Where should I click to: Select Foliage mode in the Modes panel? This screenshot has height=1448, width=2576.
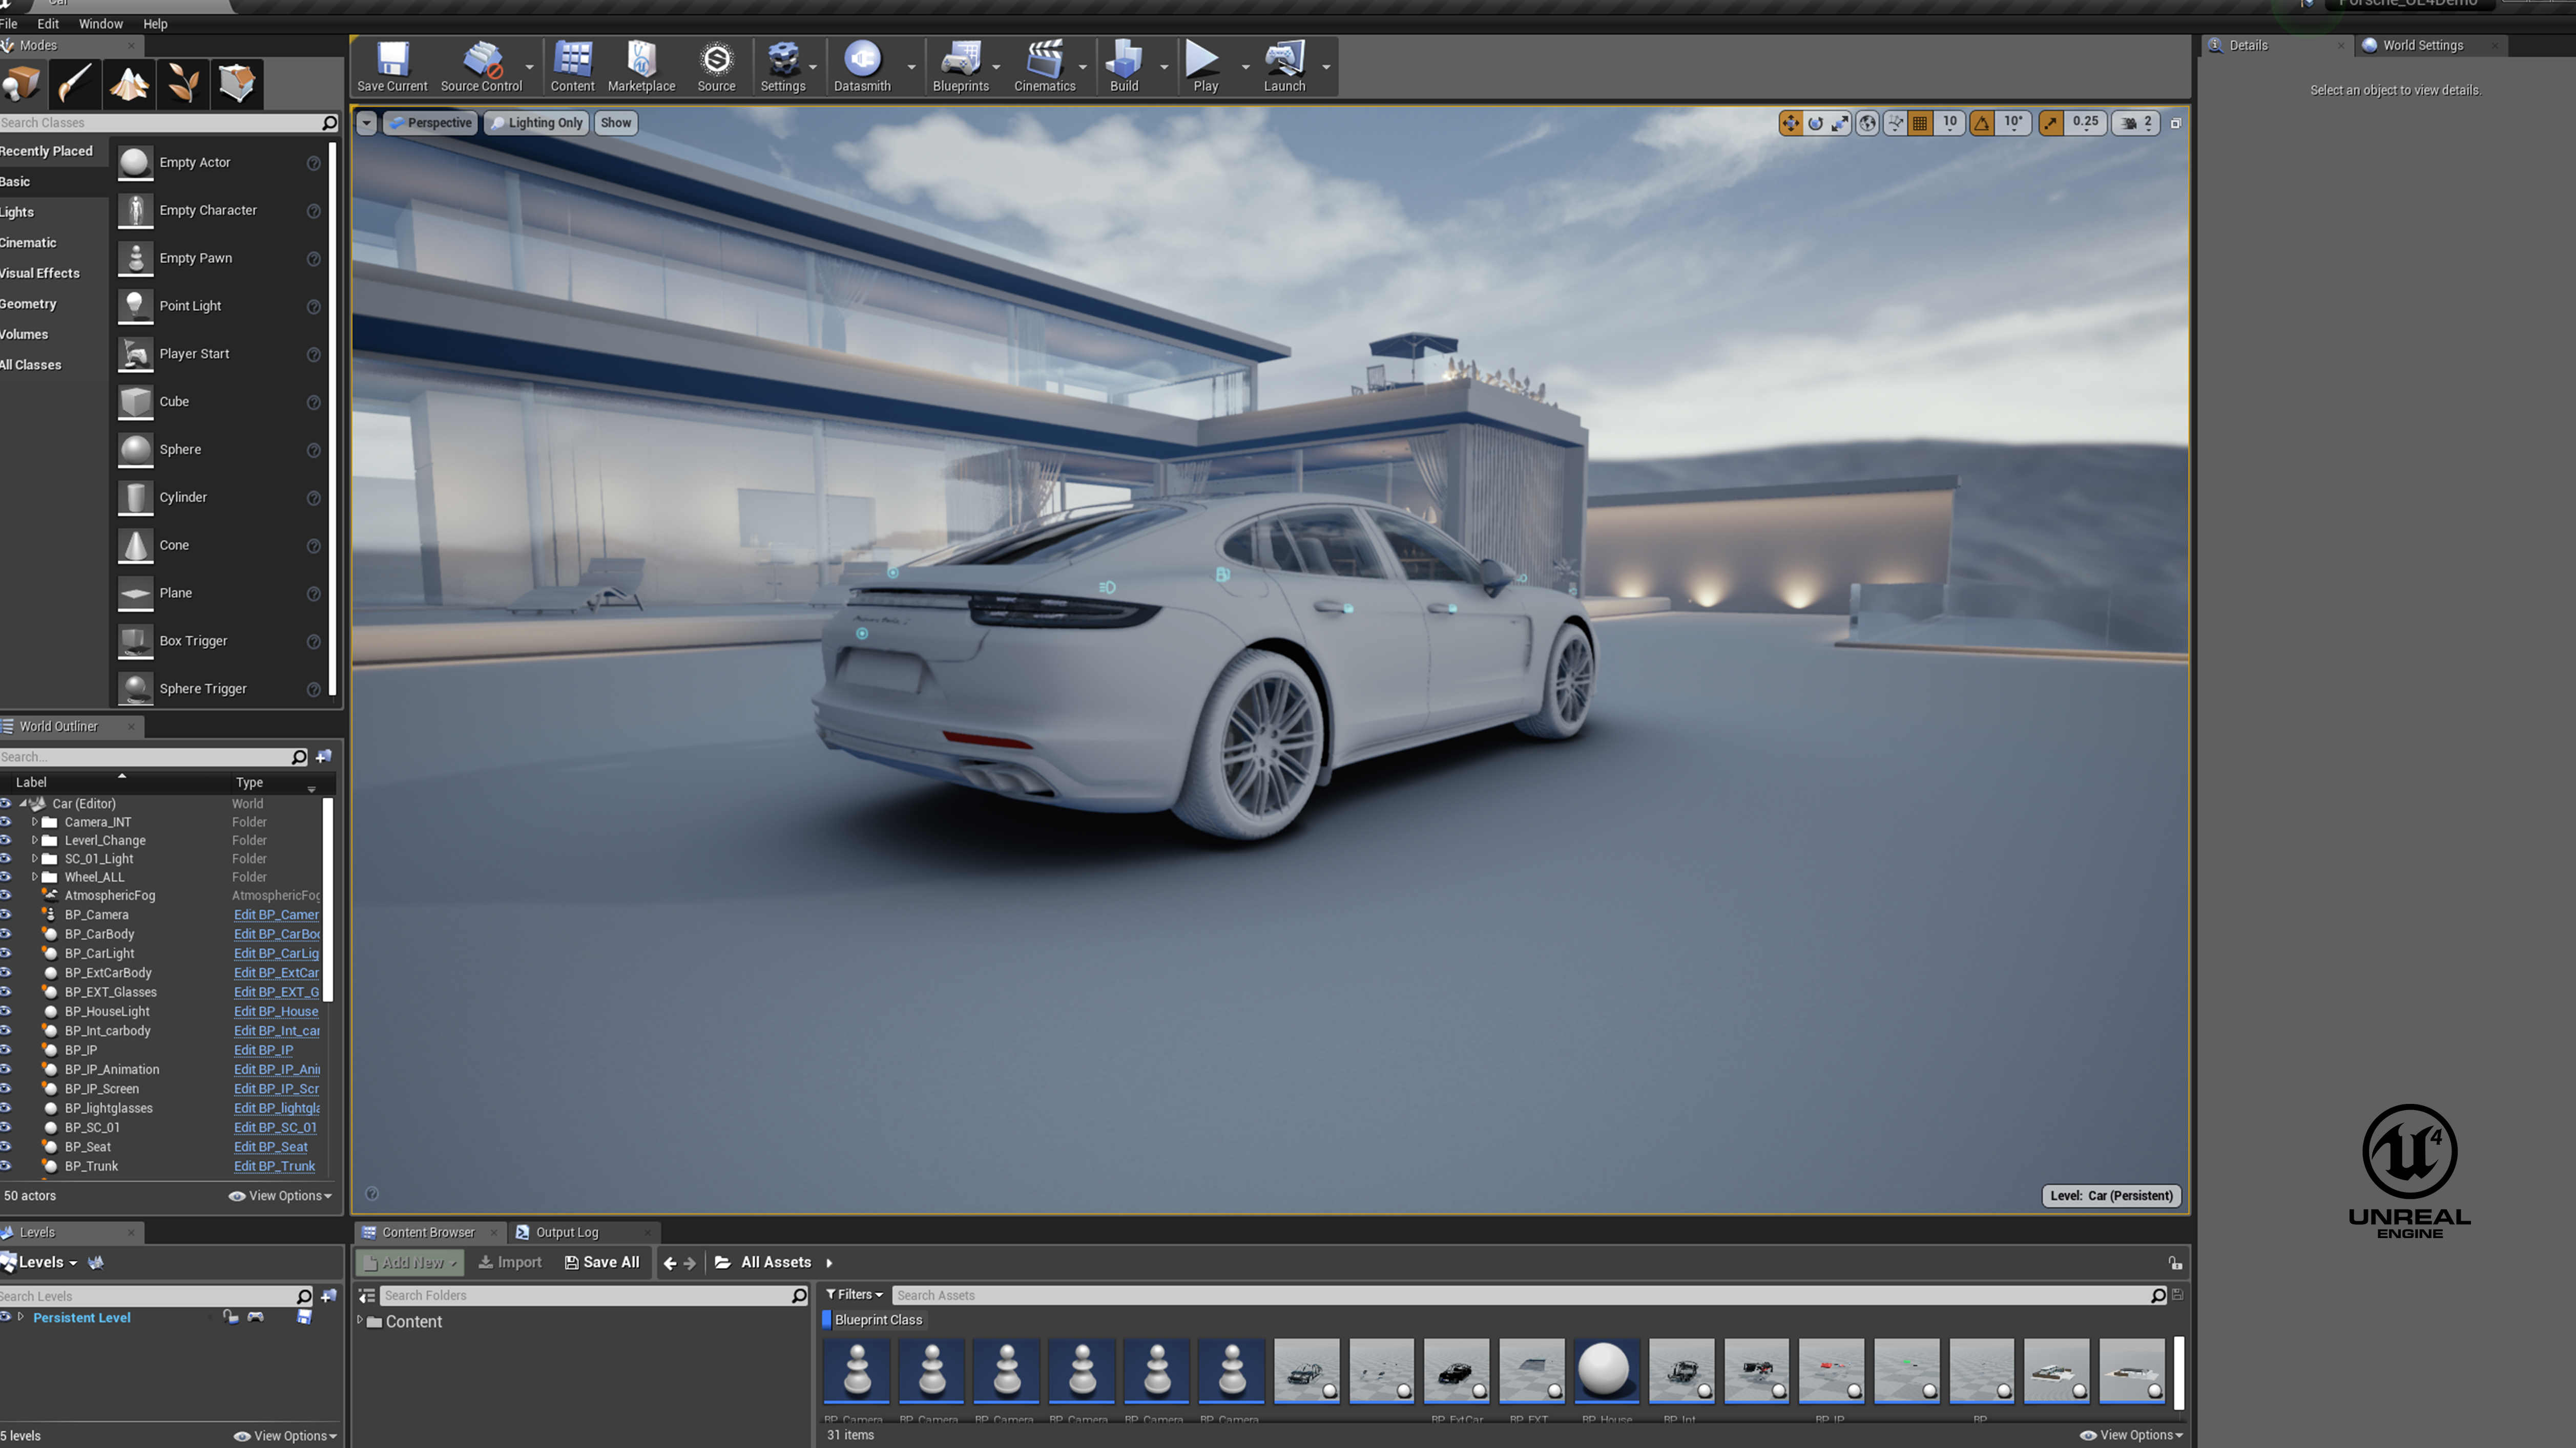click(183, 84)
